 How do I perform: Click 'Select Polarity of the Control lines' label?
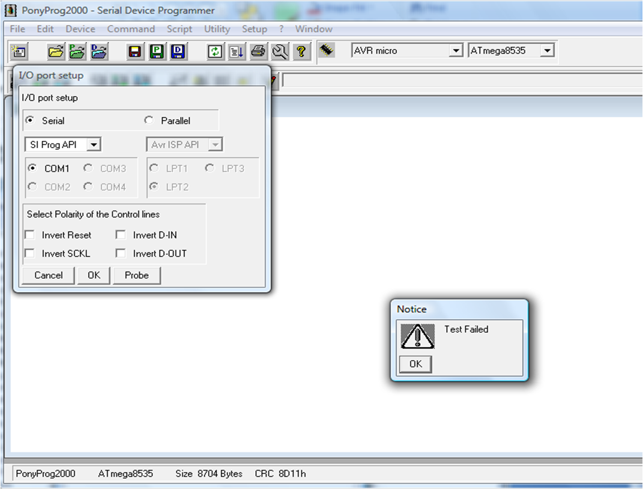pyautogui.click(x=93, y=214)
